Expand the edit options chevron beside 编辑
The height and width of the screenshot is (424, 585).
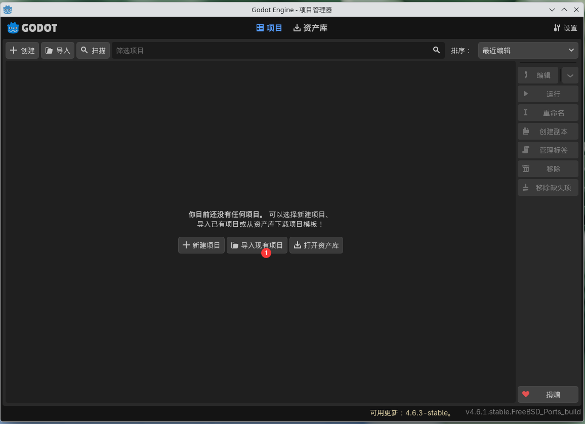(570, 75)
